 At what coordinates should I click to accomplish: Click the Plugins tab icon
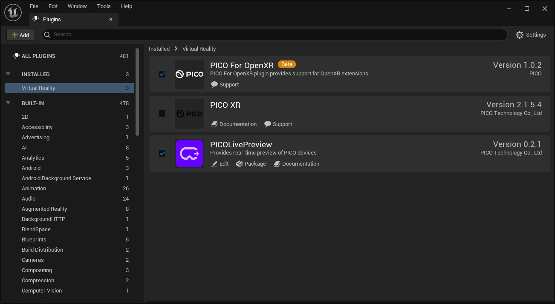point(36,19)
